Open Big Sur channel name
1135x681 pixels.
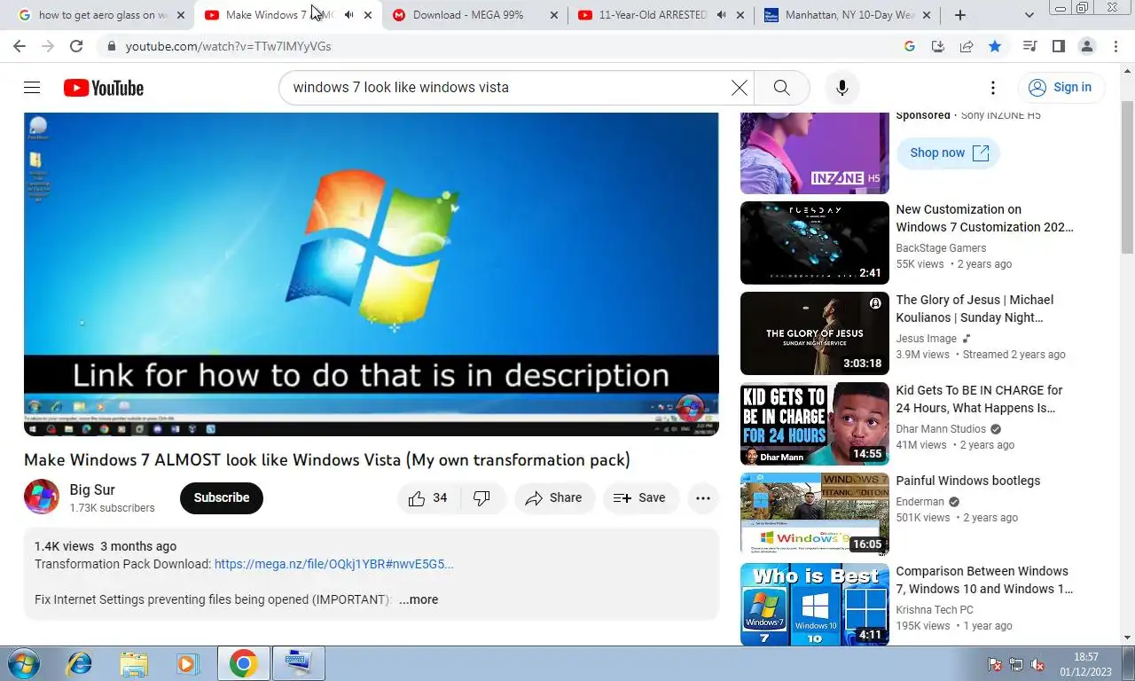(x=92, y=489)
